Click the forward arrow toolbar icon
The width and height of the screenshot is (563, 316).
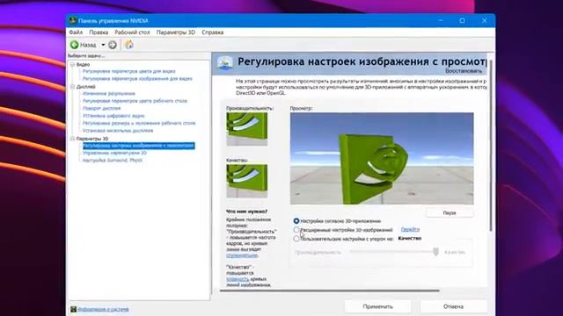click(x=113, y=45)
